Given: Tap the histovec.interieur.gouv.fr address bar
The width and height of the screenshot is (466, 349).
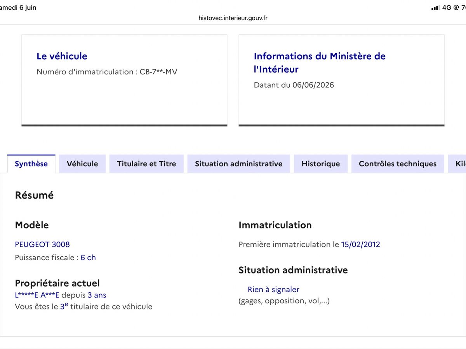Looking at the screenshot, I should pos(233,18).
